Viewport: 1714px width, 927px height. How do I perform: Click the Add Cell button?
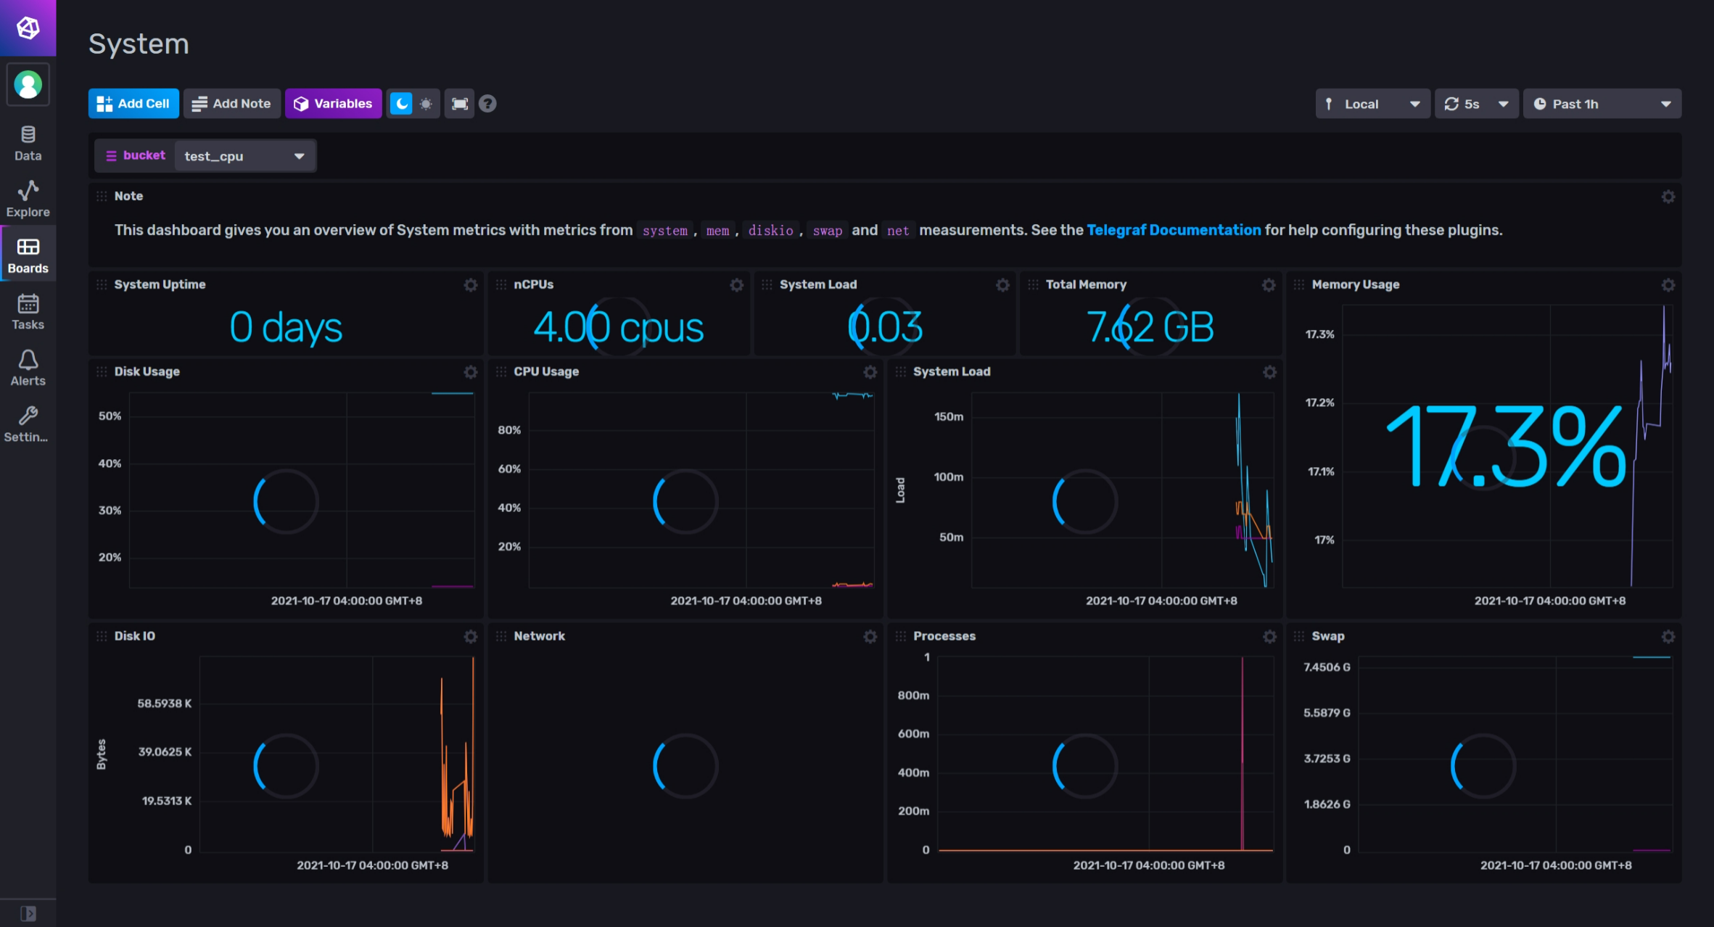click(133, 104)
